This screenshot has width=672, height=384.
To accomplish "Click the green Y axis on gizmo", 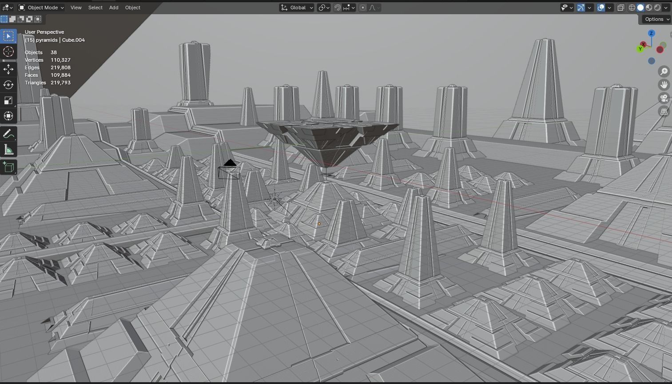I will pos(640,49).
